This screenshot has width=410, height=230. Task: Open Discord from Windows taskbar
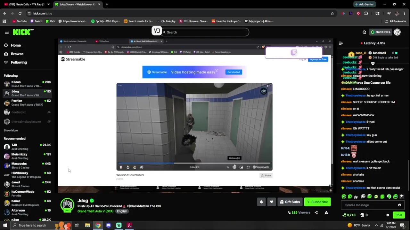[108, 225]
